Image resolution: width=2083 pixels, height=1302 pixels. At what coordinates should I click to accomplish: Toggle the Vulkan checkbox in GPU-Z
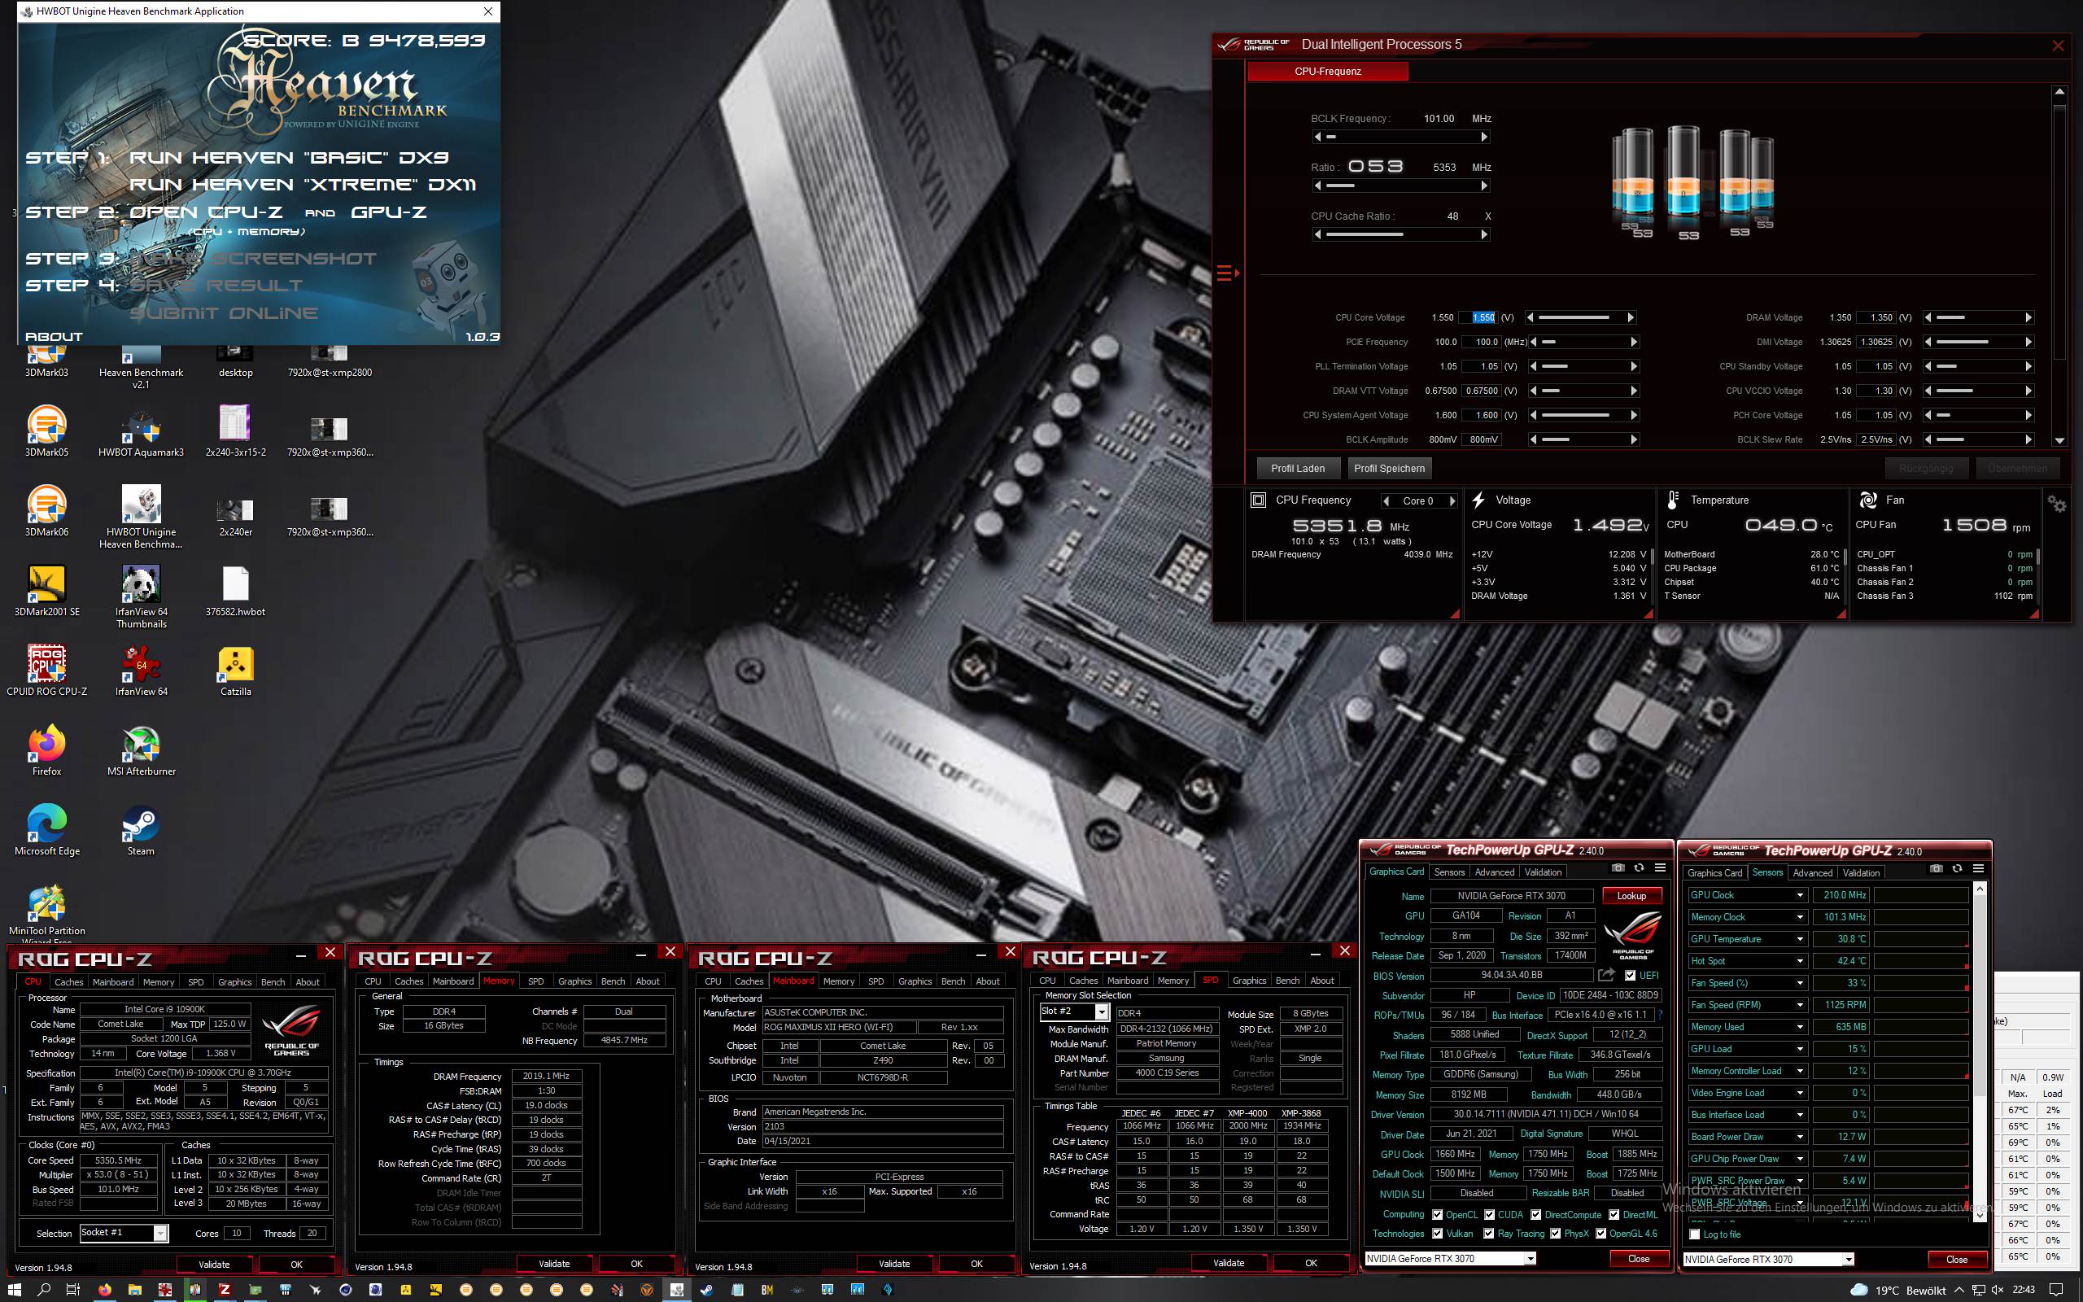1438,1233
